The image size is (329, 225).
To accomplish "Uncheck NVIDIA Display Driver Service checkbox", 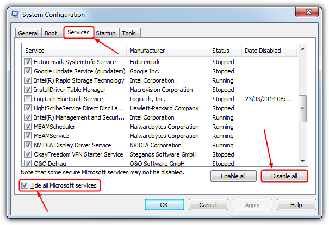I will [28, 145].
